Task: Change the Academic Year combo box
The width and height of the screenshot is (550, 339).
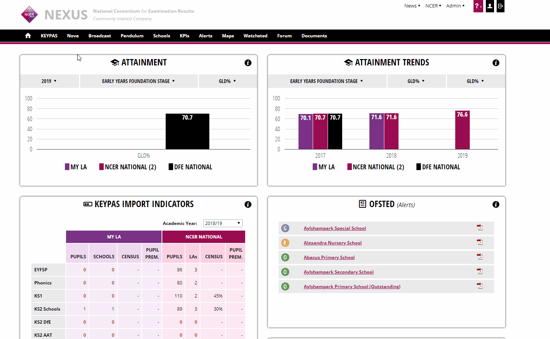Action: click(222, 223)
